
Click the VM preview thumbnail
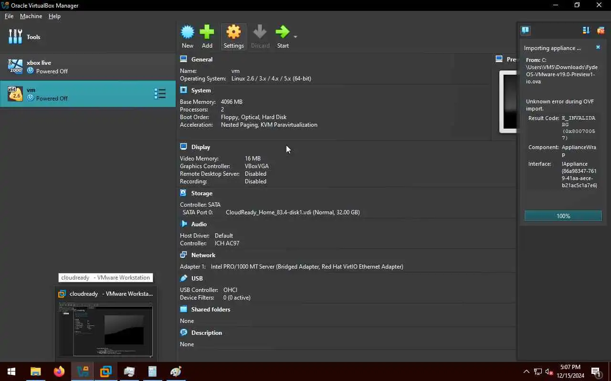pyautogui.click(x=508, y=101)
